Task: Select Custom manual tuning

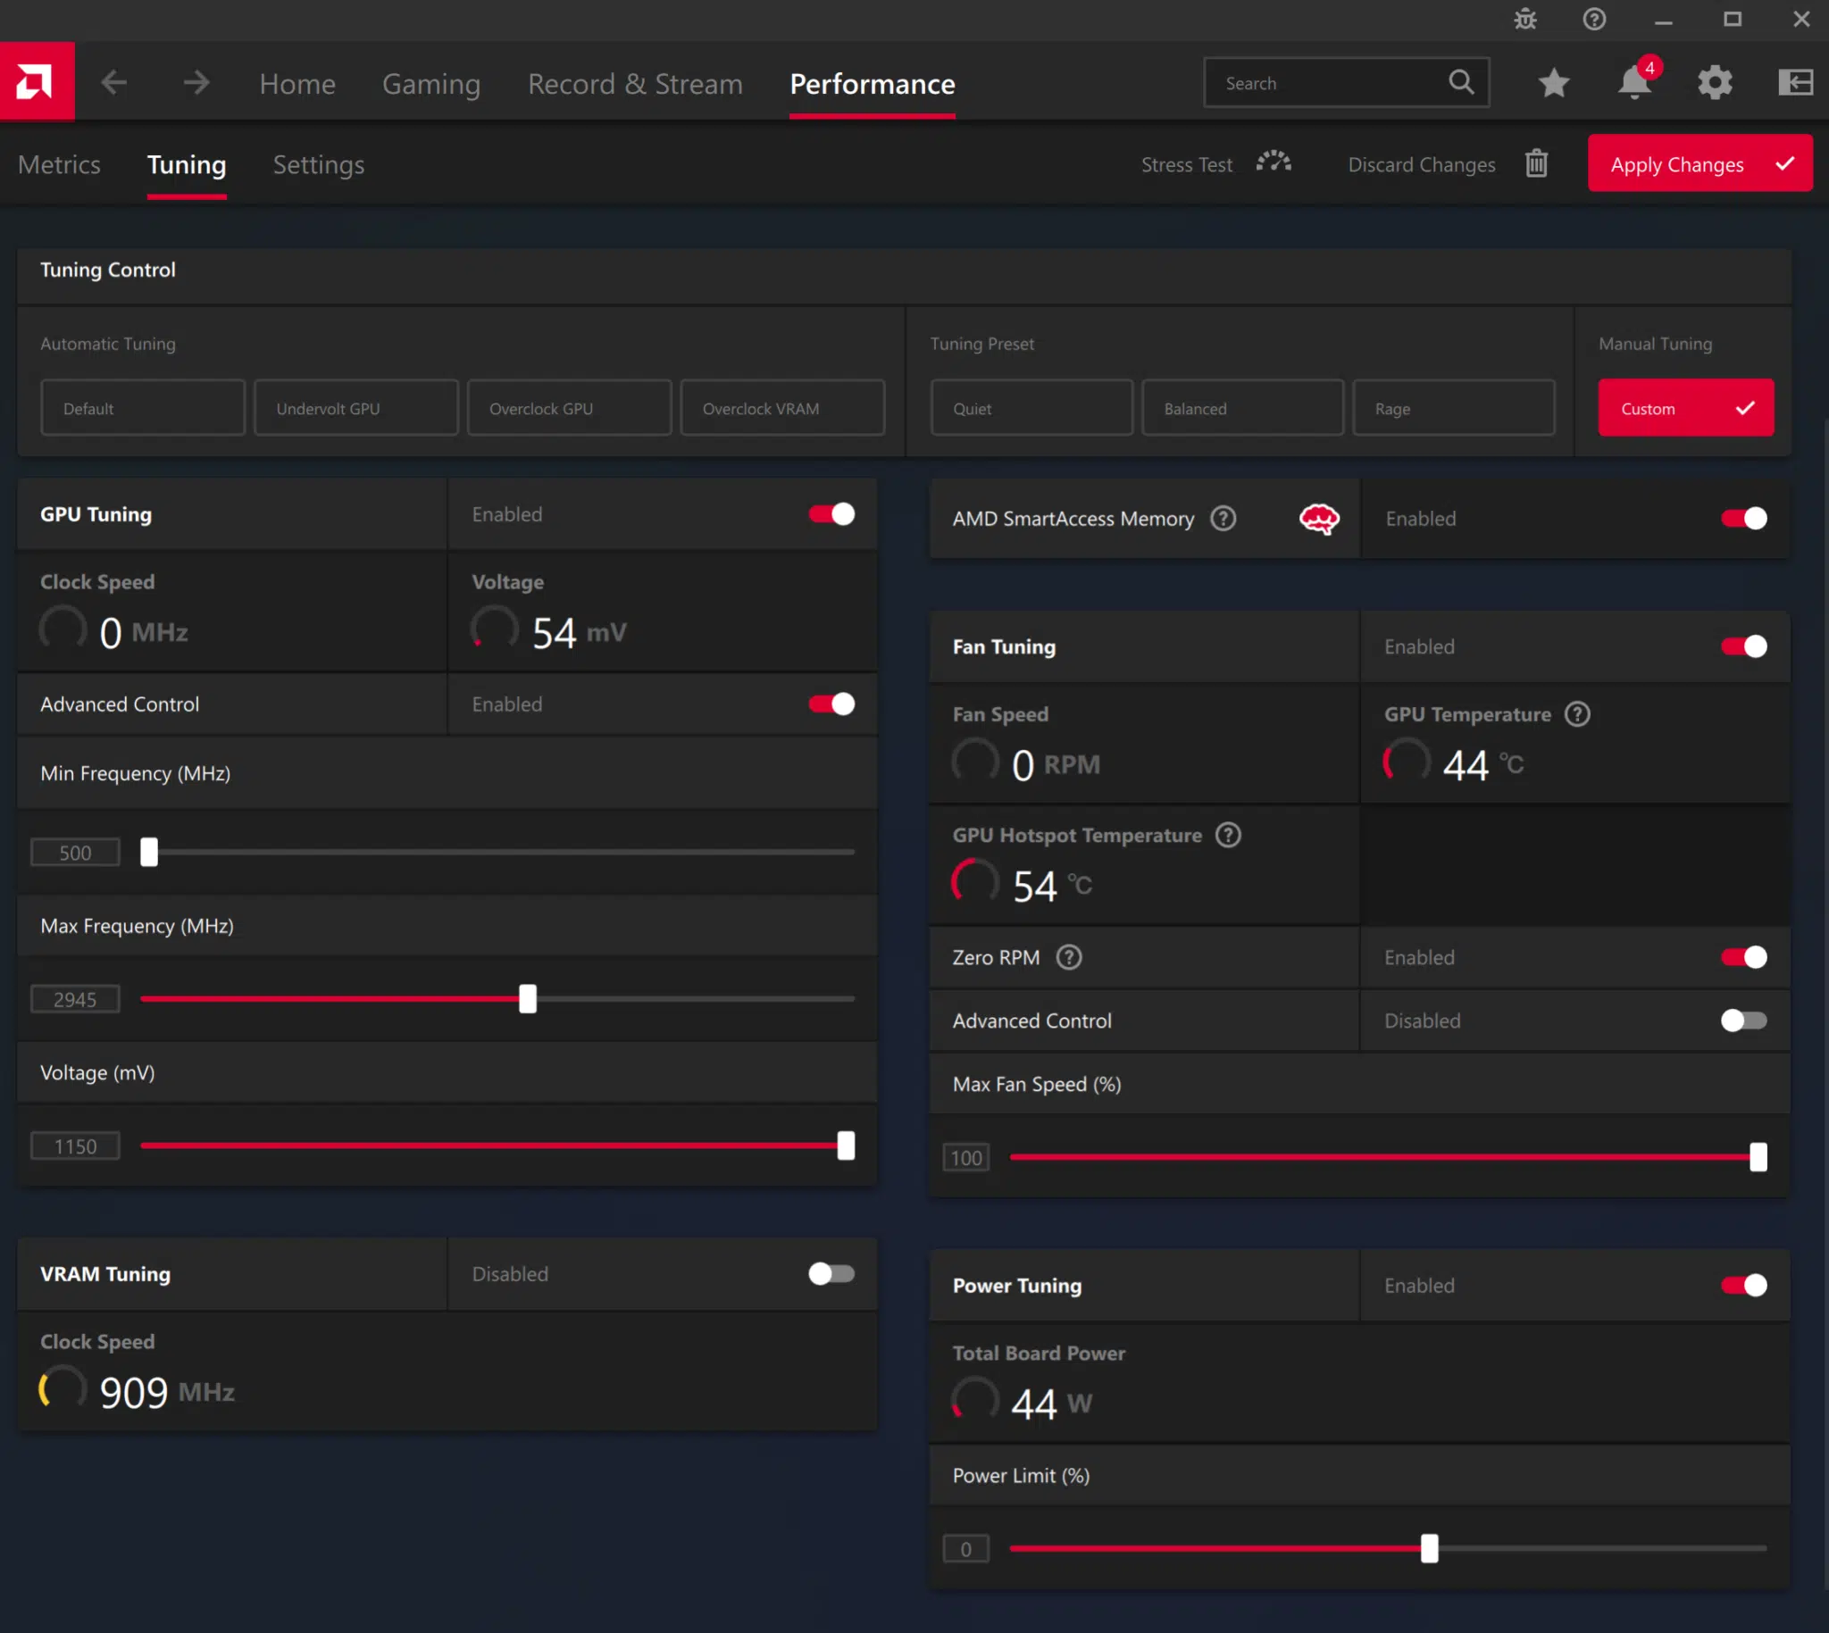Action: pyautogui.click(x=1685, y=408)
